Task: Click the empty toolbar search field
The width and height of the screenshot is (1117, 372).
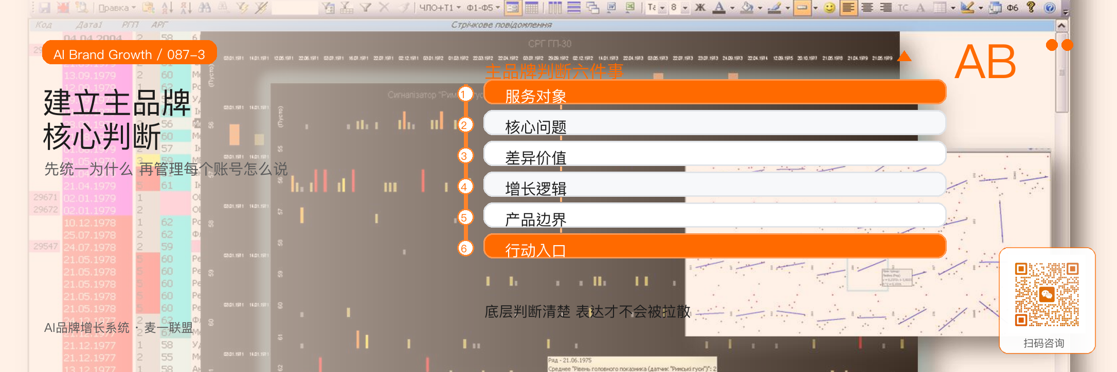Action: 295,7
